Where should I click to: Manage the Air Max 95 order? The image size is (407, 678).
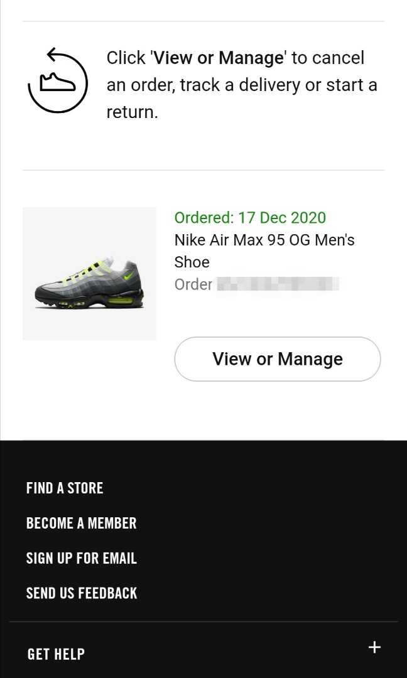pyautogui.click(x=277, y=358)
